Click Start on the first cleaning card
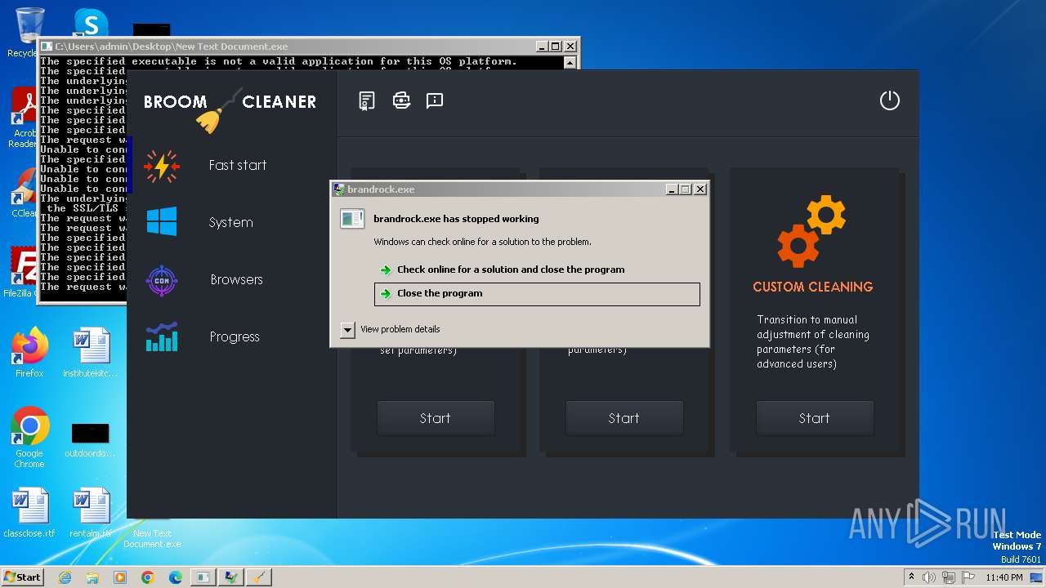 436,418
